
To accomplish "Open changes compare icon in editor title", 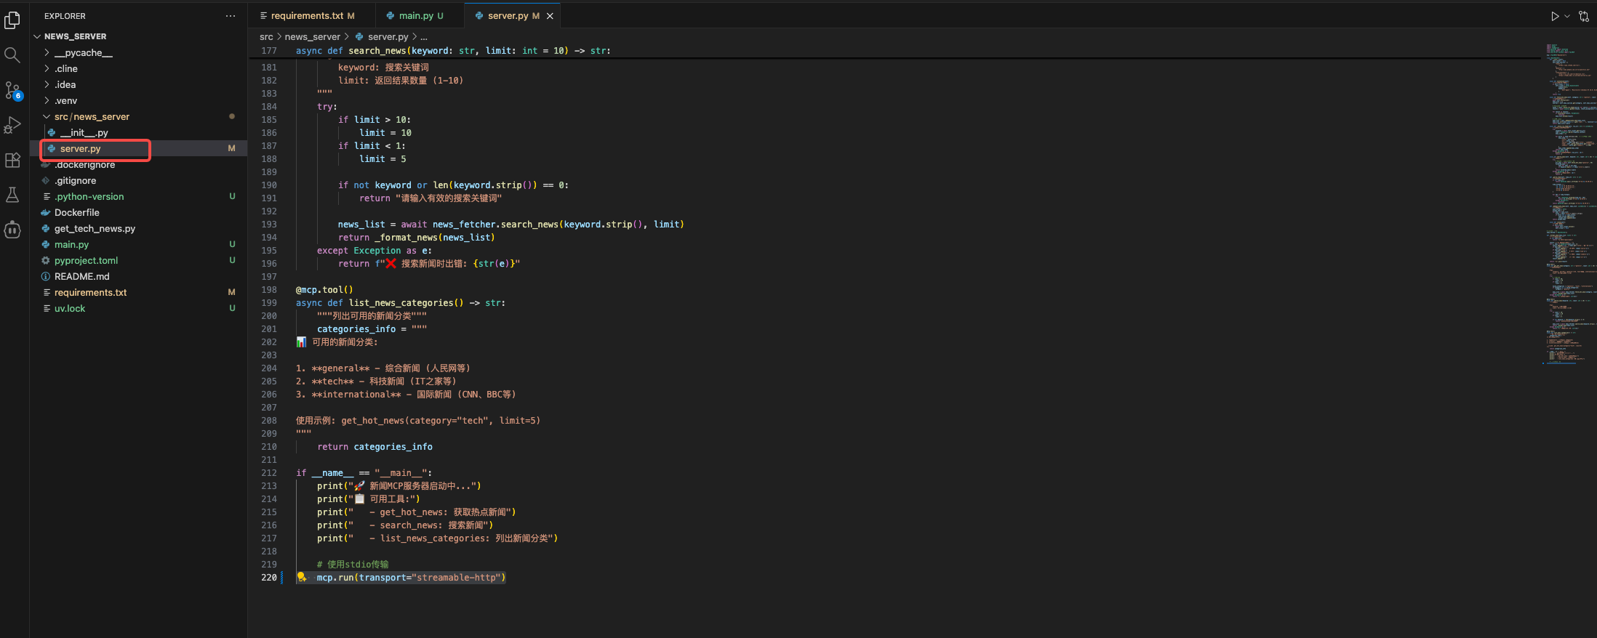I will [1584, 16].
